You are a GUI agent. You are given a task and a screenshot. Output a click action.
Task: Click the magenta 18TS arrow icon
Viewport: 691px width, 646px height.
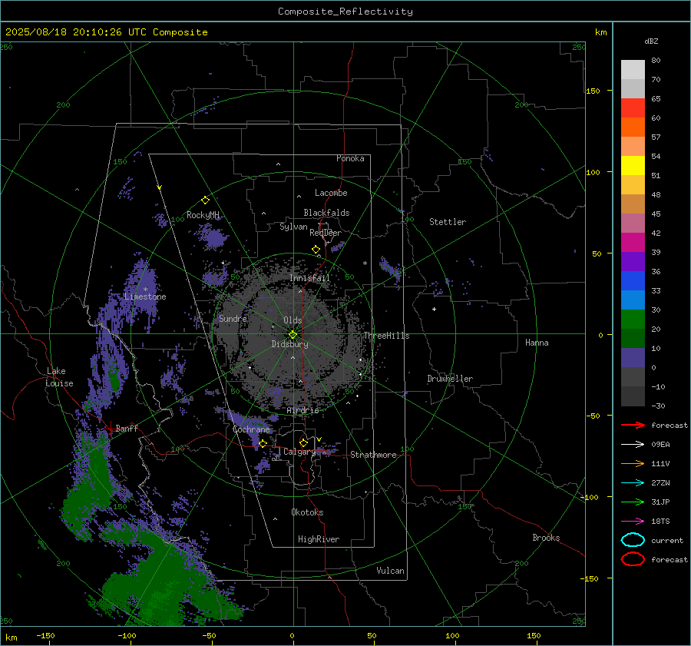coord(633,522)
